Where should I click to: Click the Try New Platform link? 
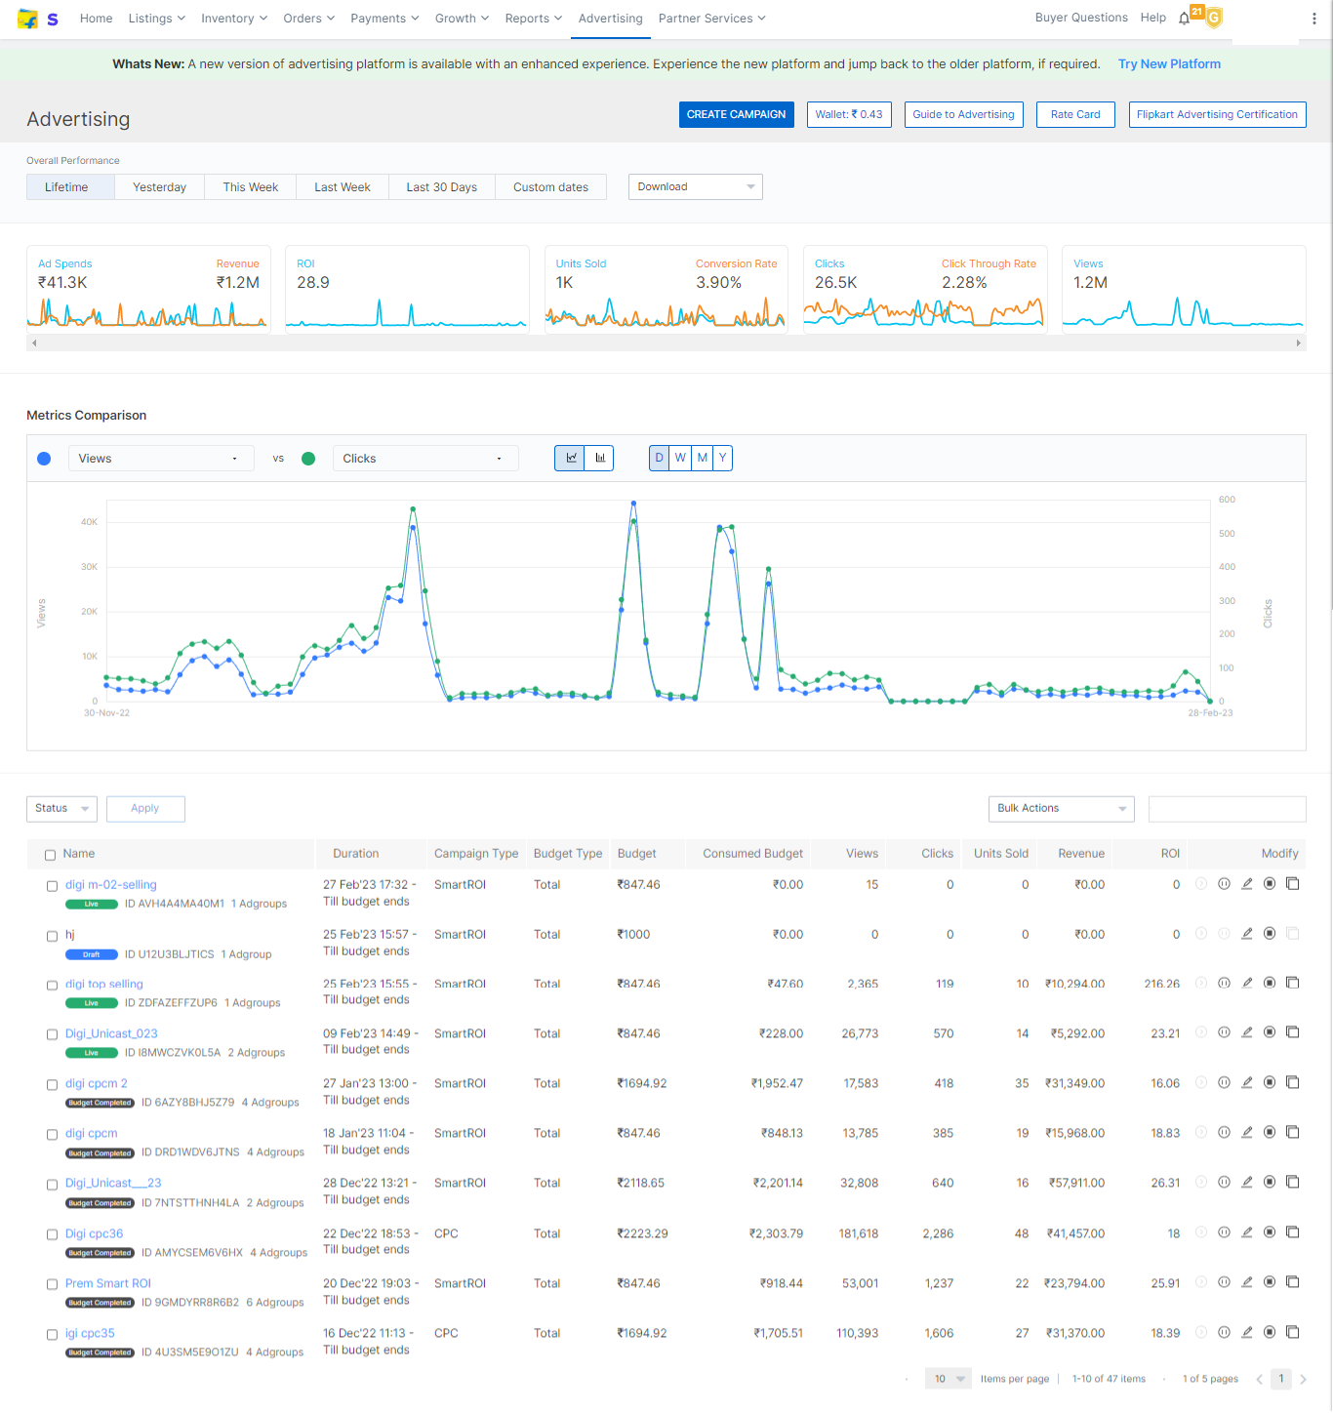[1169, 64]
